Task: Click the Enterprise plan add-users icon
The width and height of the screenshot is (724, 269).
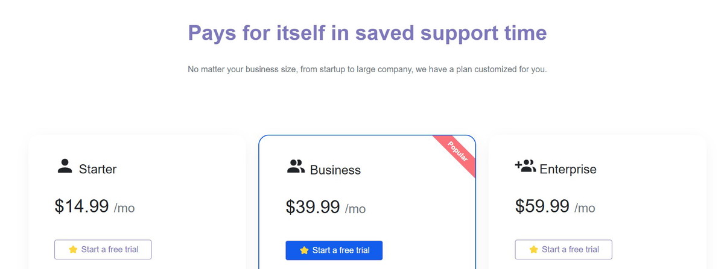Action: tap(525, 166)
